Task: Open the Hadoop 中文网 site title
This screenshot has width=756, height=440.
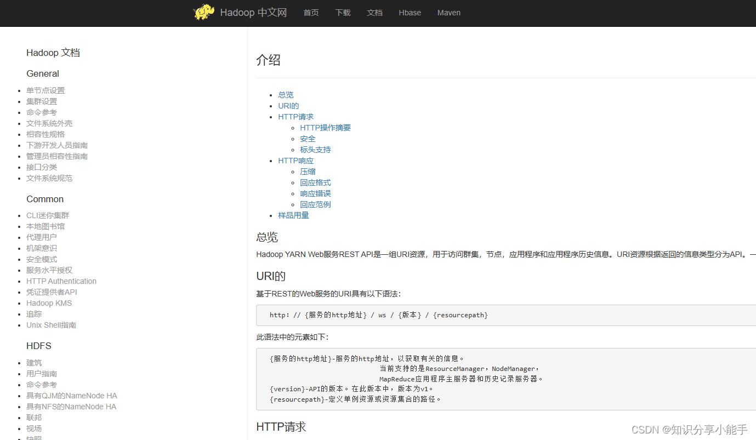Action: pyautogui.click(x=253, y=13)
